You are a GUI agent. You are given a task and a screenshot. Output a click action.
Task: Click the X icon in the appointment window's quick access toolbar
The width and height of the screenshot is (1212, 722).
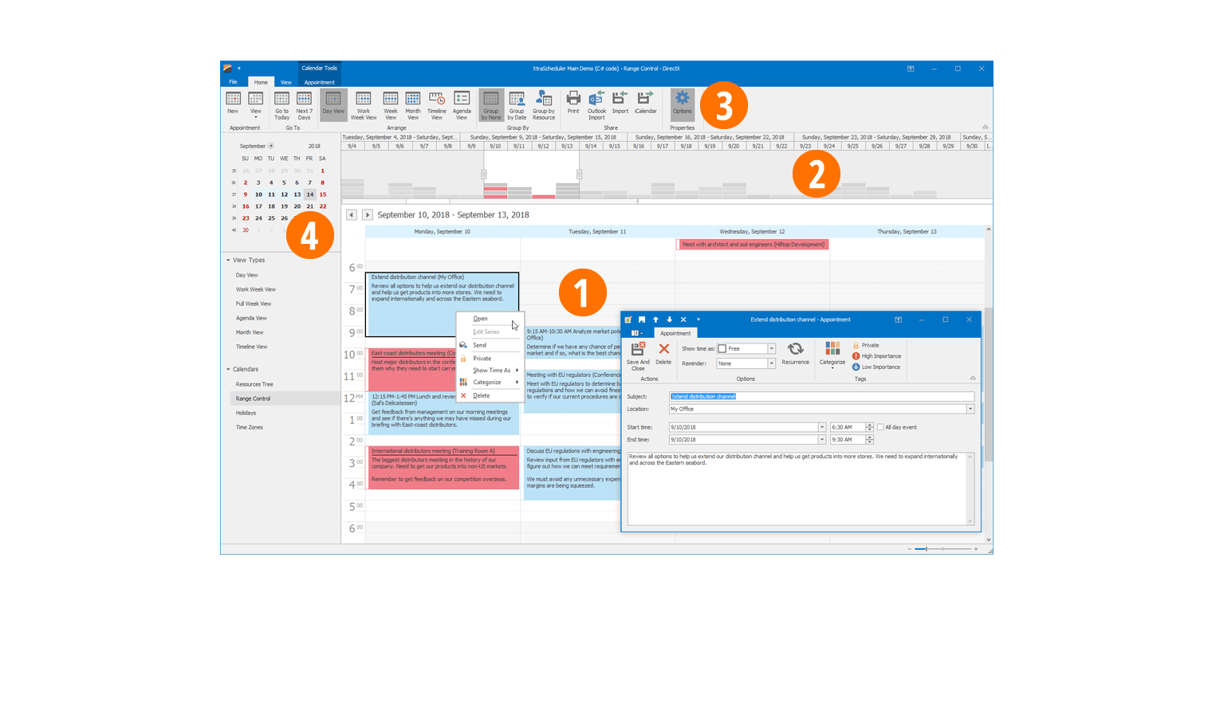(x=683, y=320)
